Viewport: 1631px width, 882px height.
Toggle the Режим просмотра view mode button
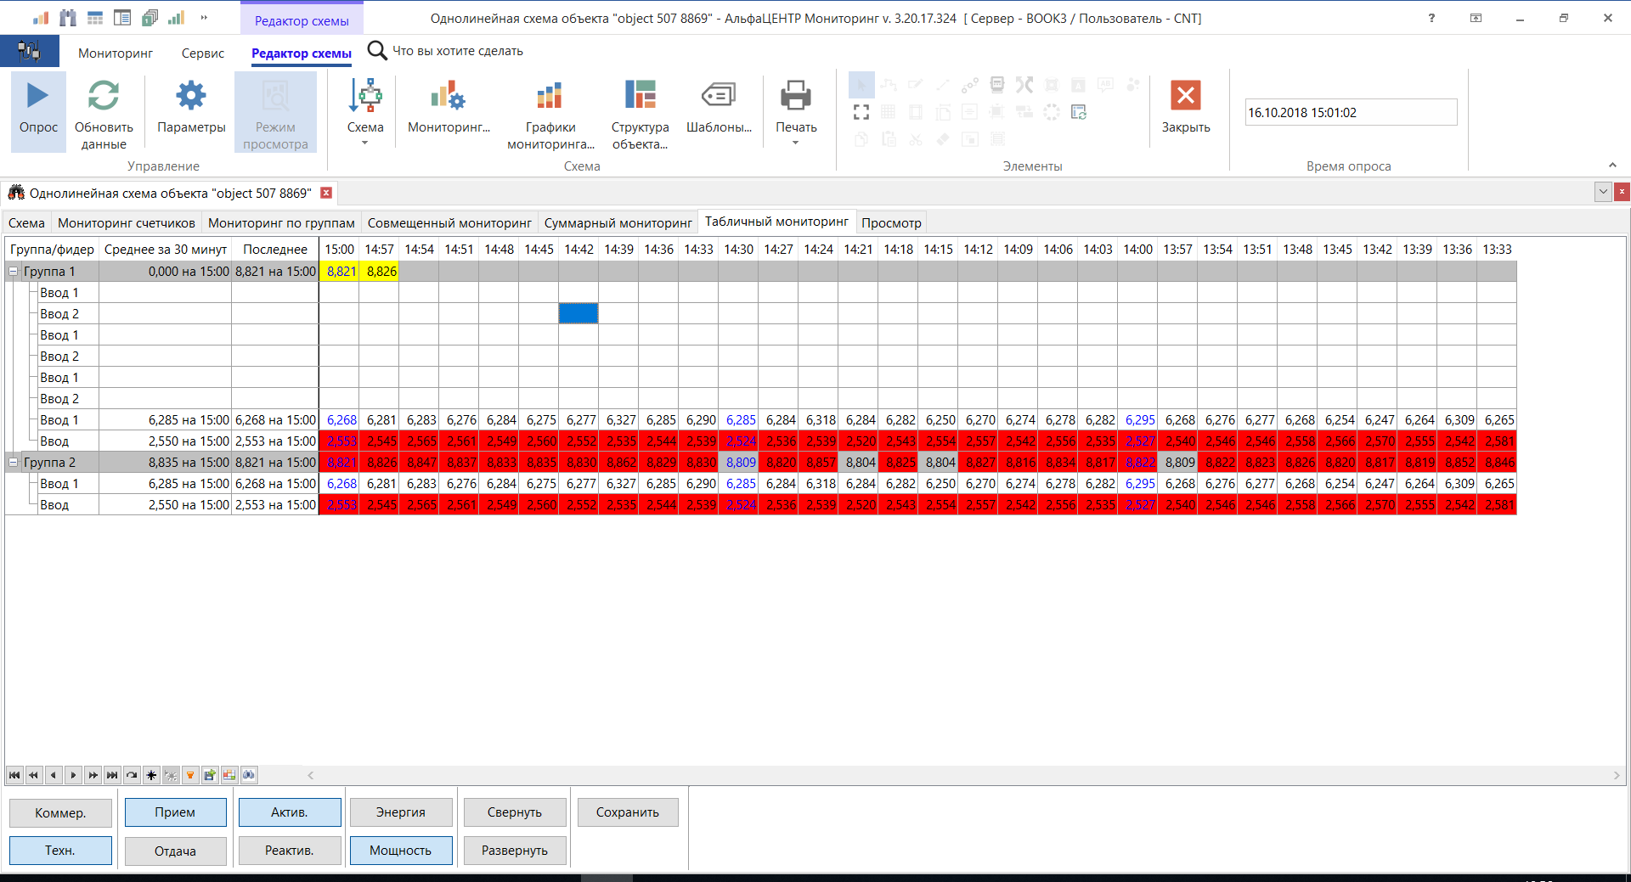pyautogui.click(x=275, y=110)
